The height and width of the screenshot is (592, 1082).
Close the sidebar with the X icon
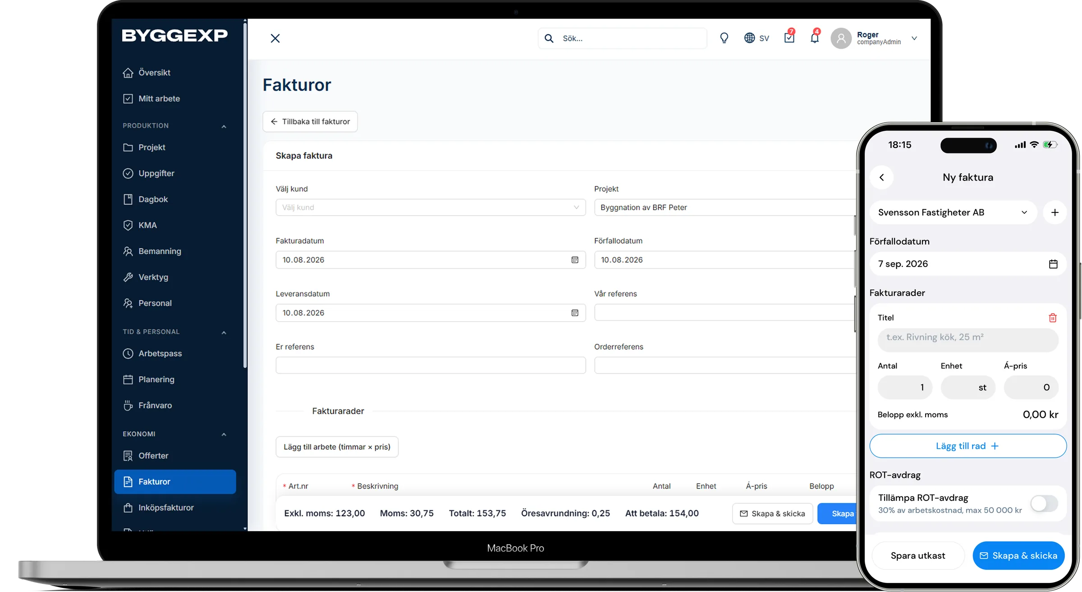(275, 38)
